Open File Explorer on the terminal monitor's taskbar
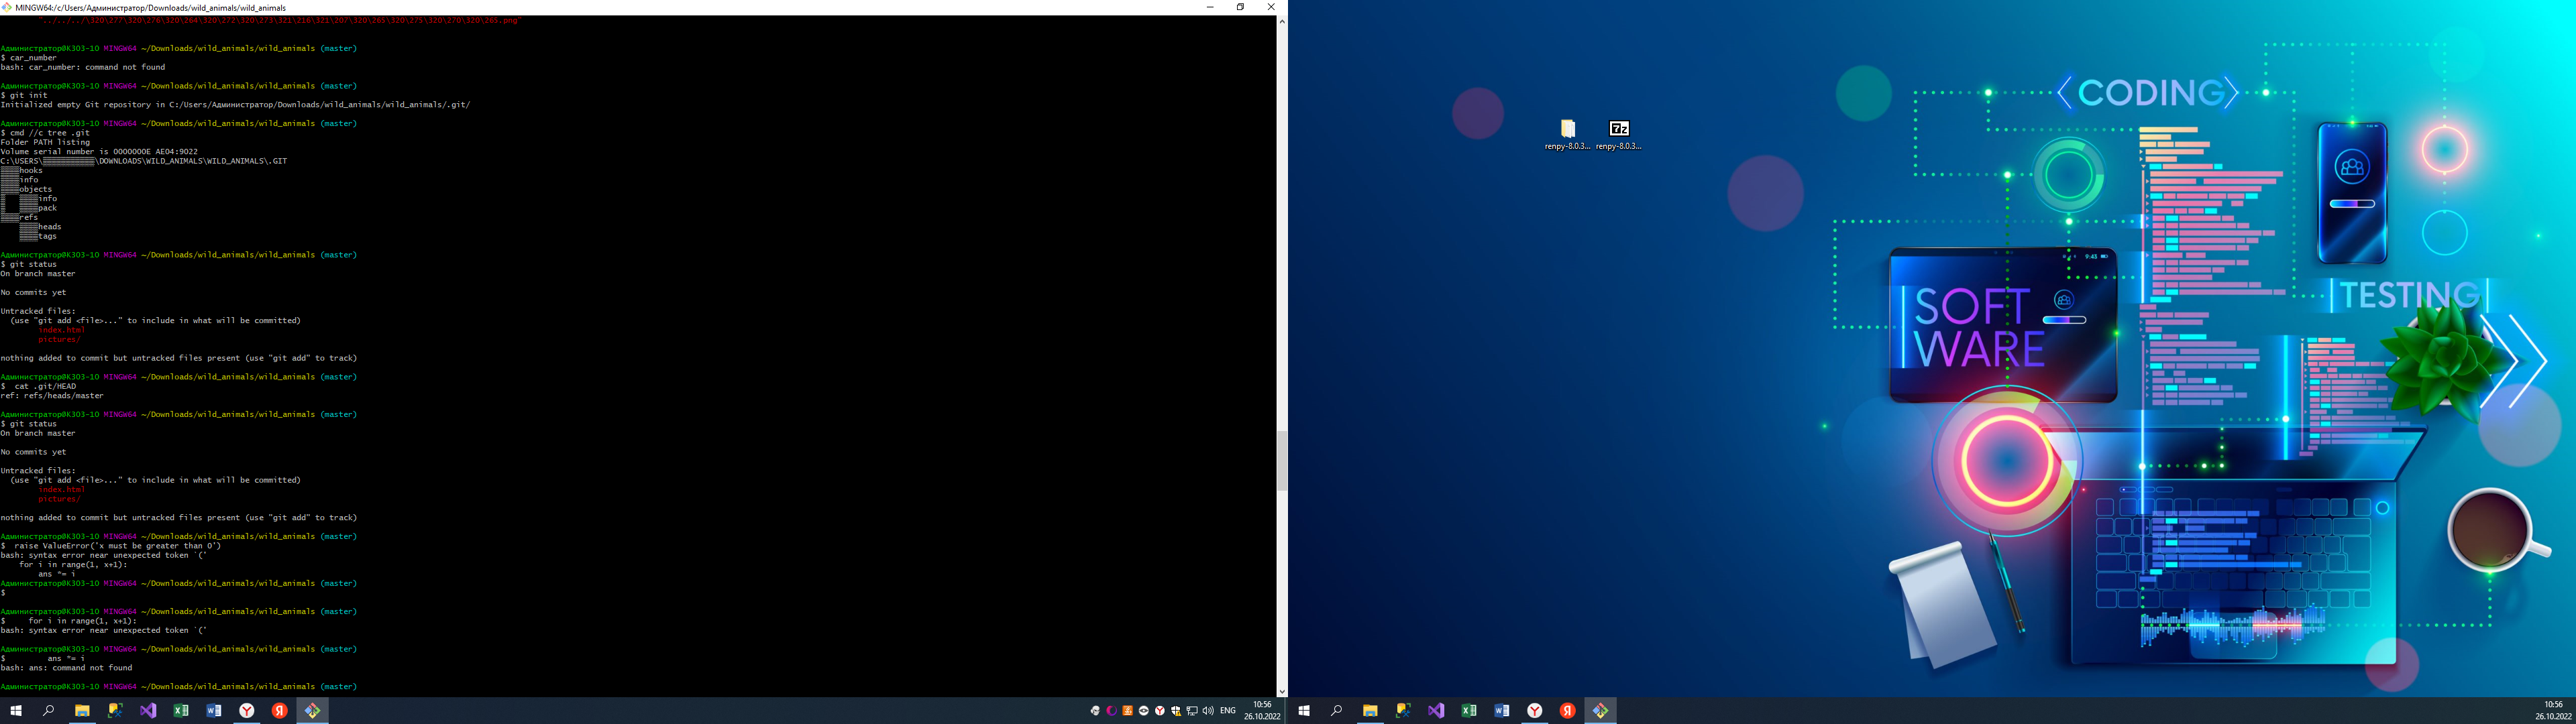Screen dimensions: 2576x724 (x=82, y=711)
